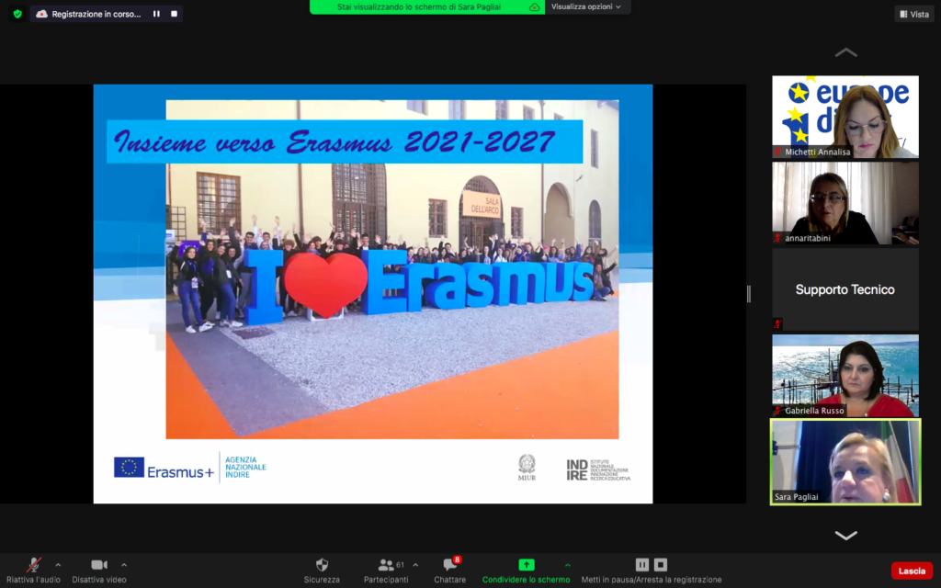Image resolution: width=941 pixels, height=588 pixels.
Task: Stop recording in bottom toolbar
Action: [661, 565]
